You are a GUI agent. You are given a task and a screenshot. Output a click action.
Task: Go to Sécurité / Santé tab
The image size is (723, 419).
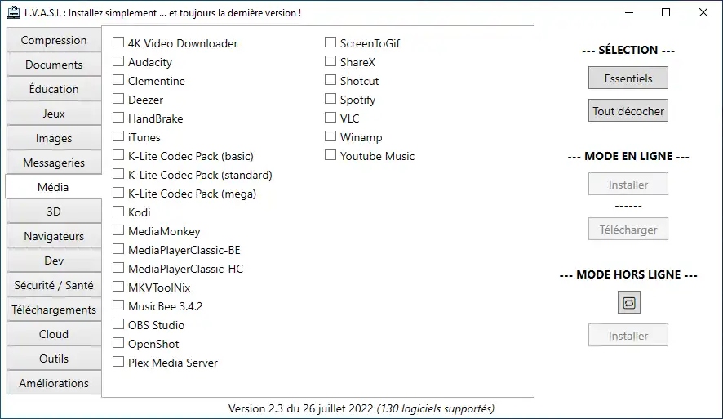tap(54, 285)
